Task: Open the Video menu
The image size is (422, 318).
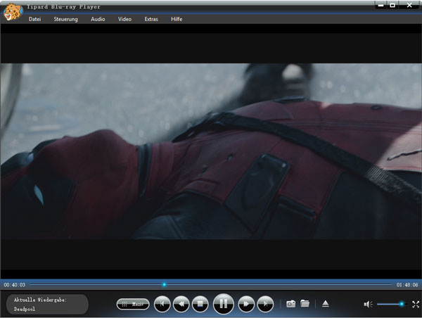Action: 124,19
